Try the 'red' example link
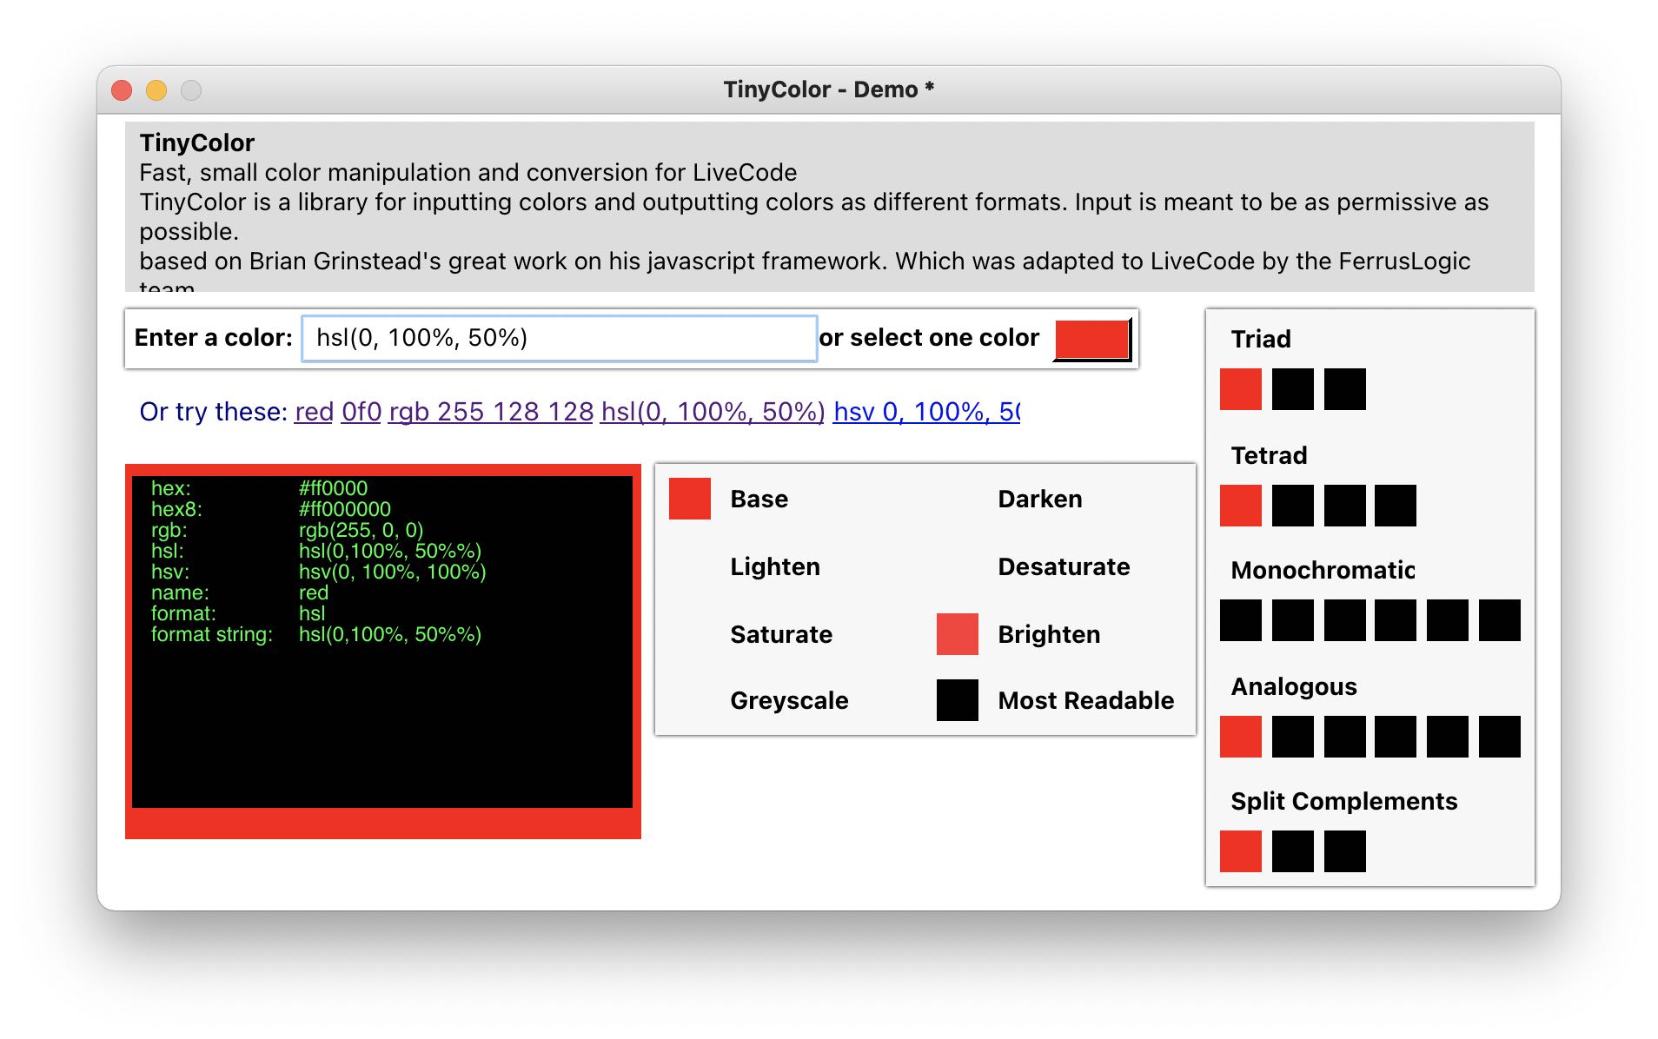Viewport: 1658px width, 1039px height. pos(314,412)
